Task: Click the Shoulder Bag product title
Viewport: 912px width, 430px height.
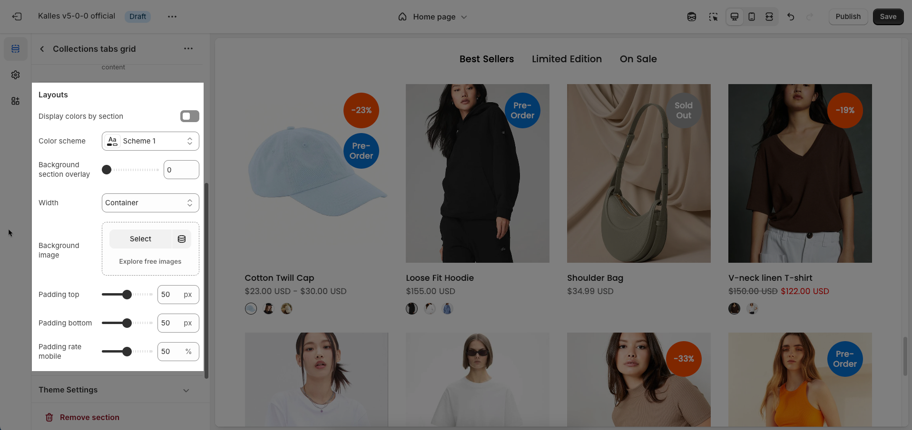Action: click(595, 278)
